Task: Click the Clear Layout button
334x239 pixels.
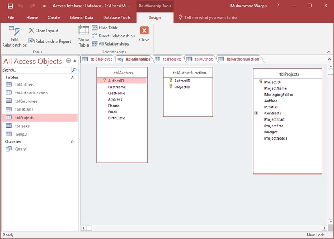Action: [x=43, y=31]
